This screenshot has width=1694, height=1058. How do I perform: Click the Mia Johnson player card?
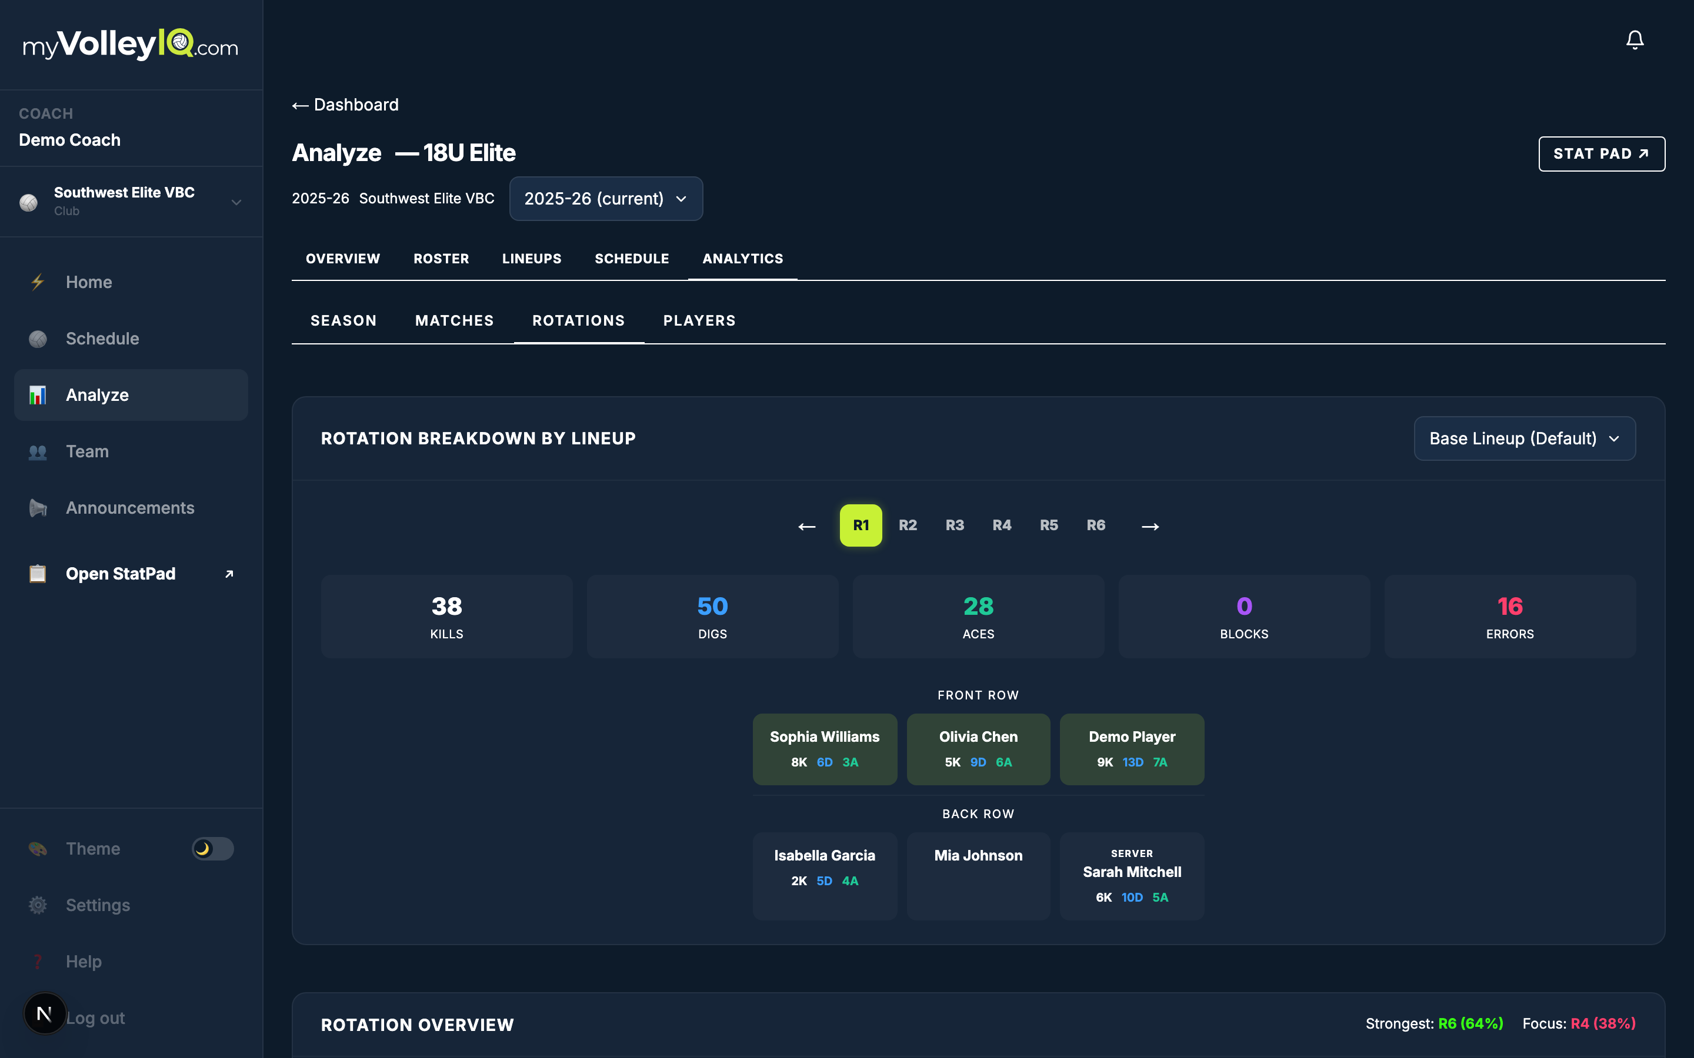(979, 876)
